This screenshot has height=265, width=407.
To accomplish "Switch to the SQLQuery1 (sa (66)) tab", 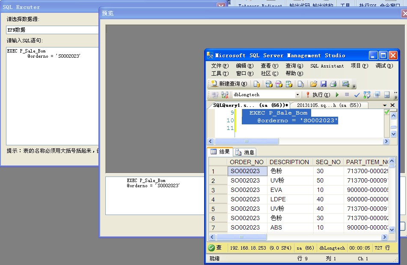I will (250, 105).
